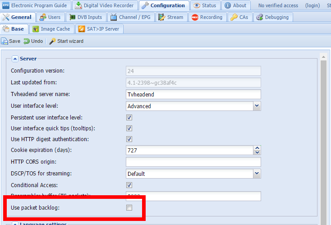Click the Tvheadend server name field
Screen dimensions: 331x225
coord(193,95)
